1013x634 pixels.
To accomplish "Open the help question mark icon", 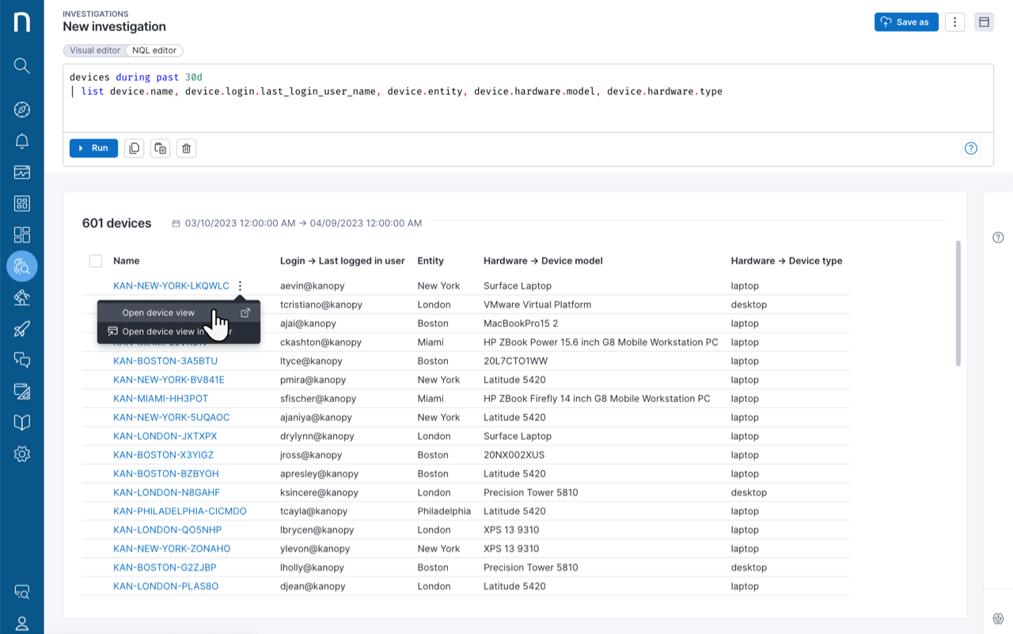I will point(971,148).
